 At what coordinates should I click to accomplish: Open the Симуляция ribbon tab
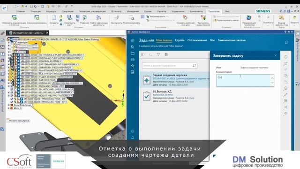(x=67, y=11)
